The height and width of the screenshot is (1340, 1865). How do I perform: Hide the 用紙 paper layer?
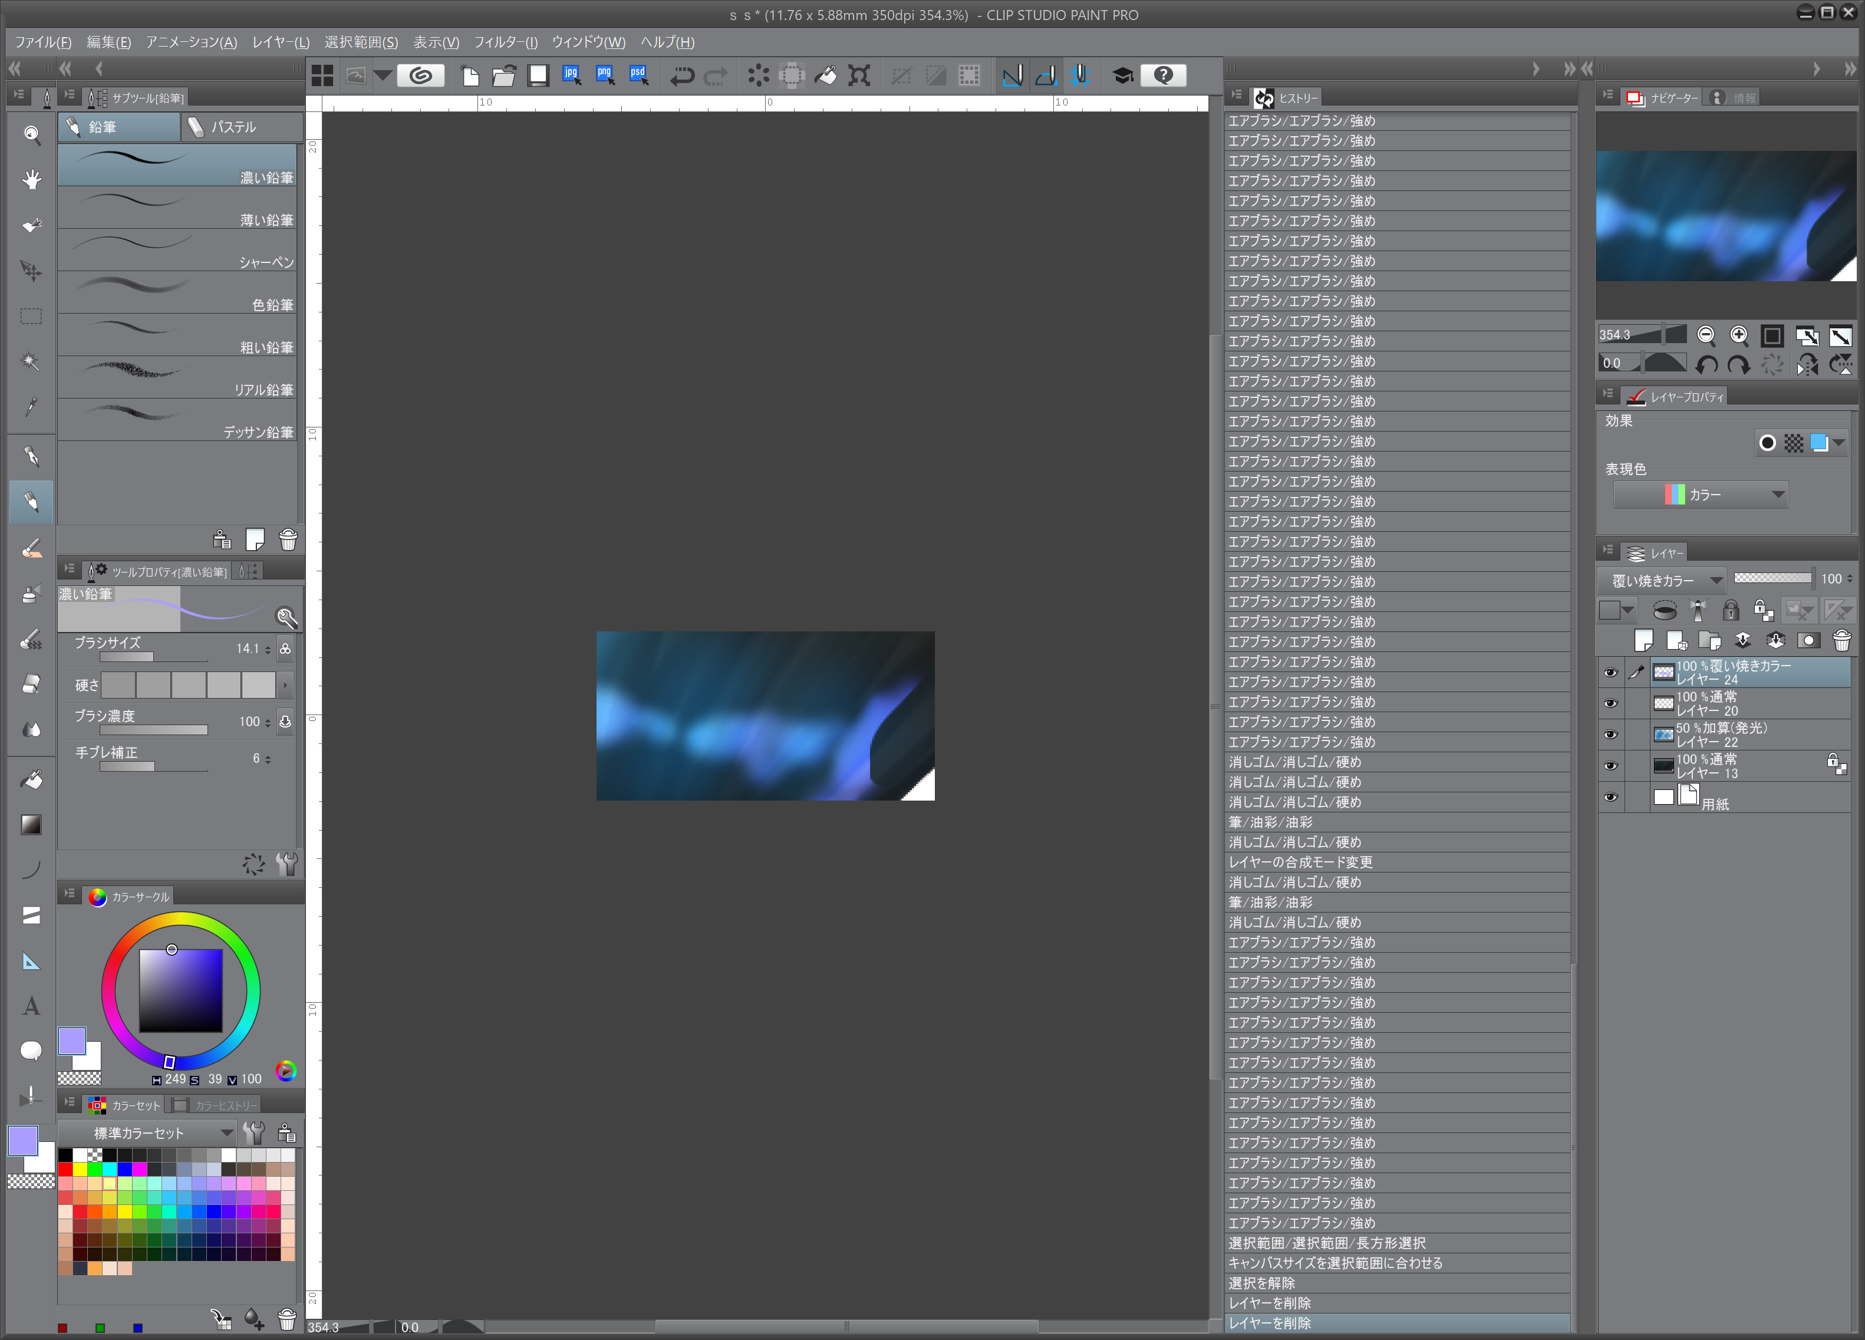[x=1611, y=797]
